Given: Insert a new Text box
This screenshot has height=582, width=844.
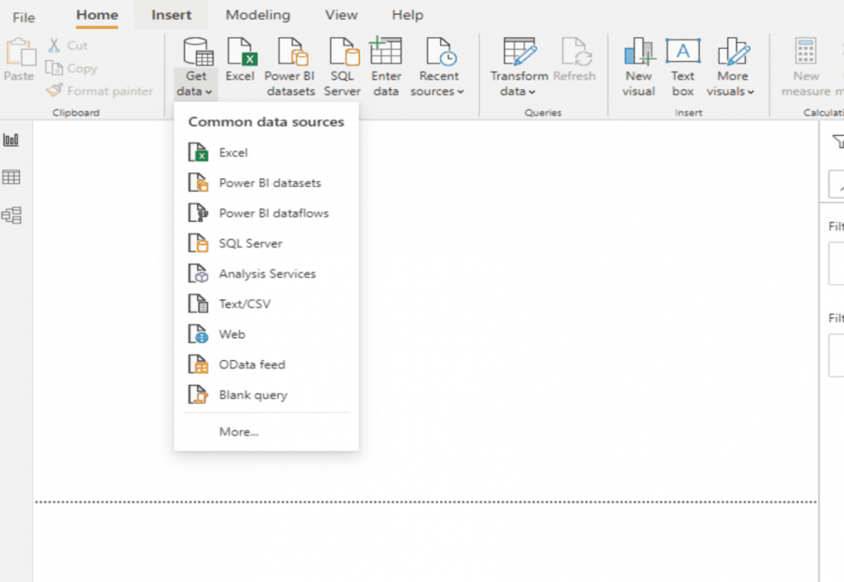Looking at the screenshot, I should pos(682,66).
